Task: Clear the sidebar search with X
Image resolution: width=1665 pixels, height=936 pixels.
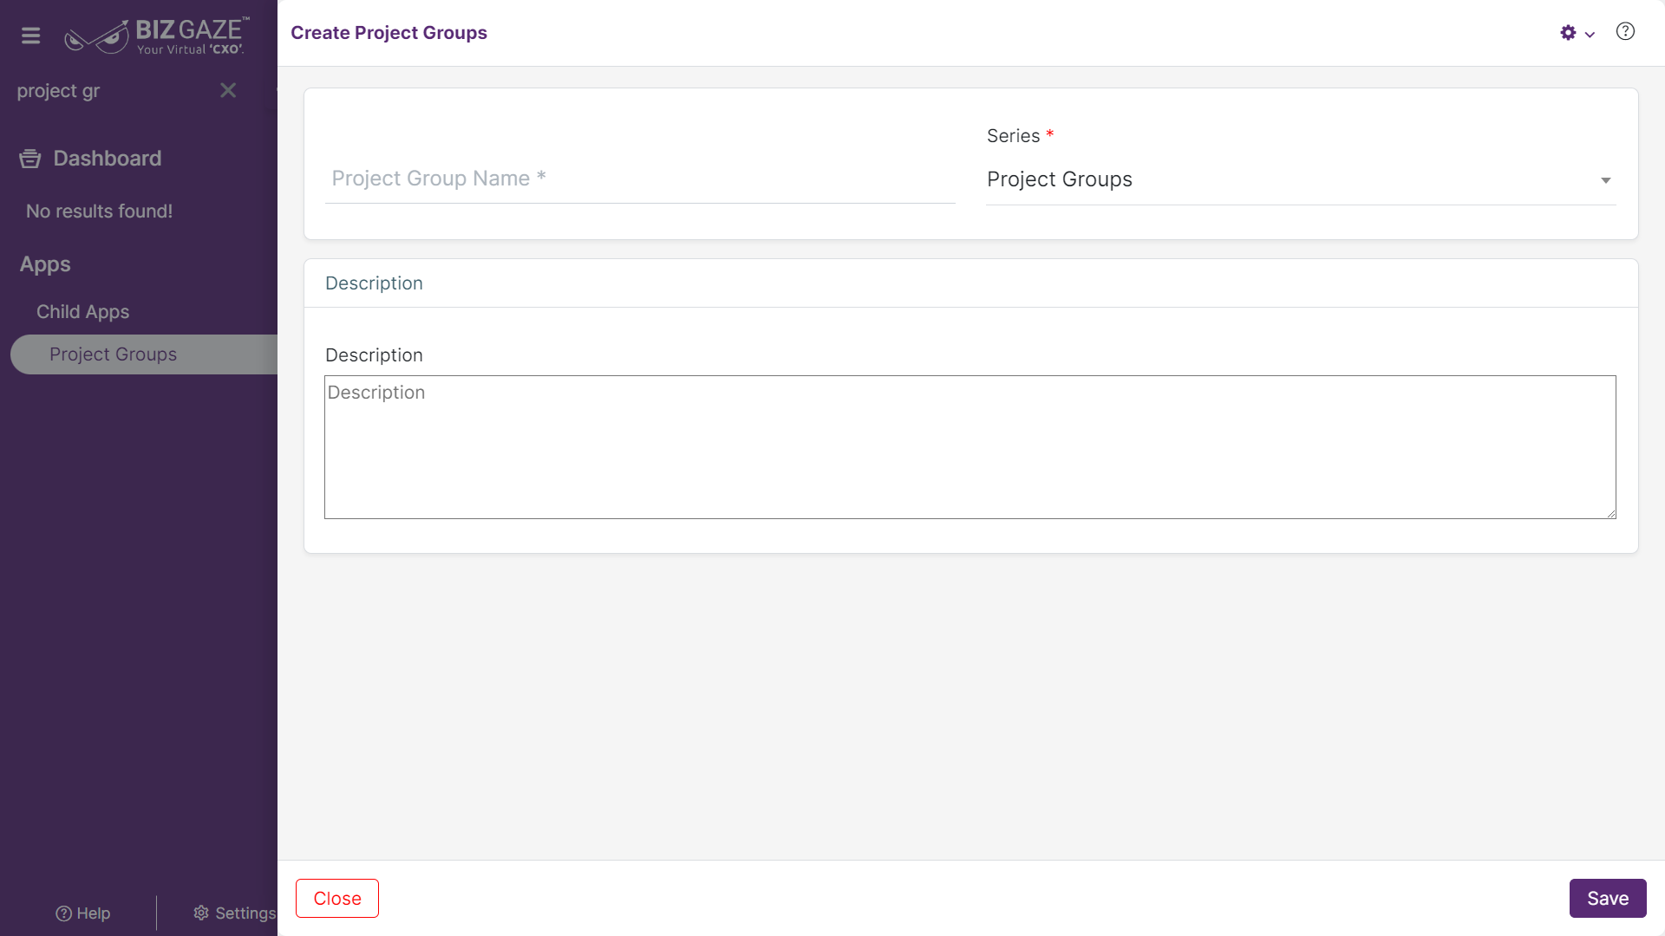Action: pos(228,90)
